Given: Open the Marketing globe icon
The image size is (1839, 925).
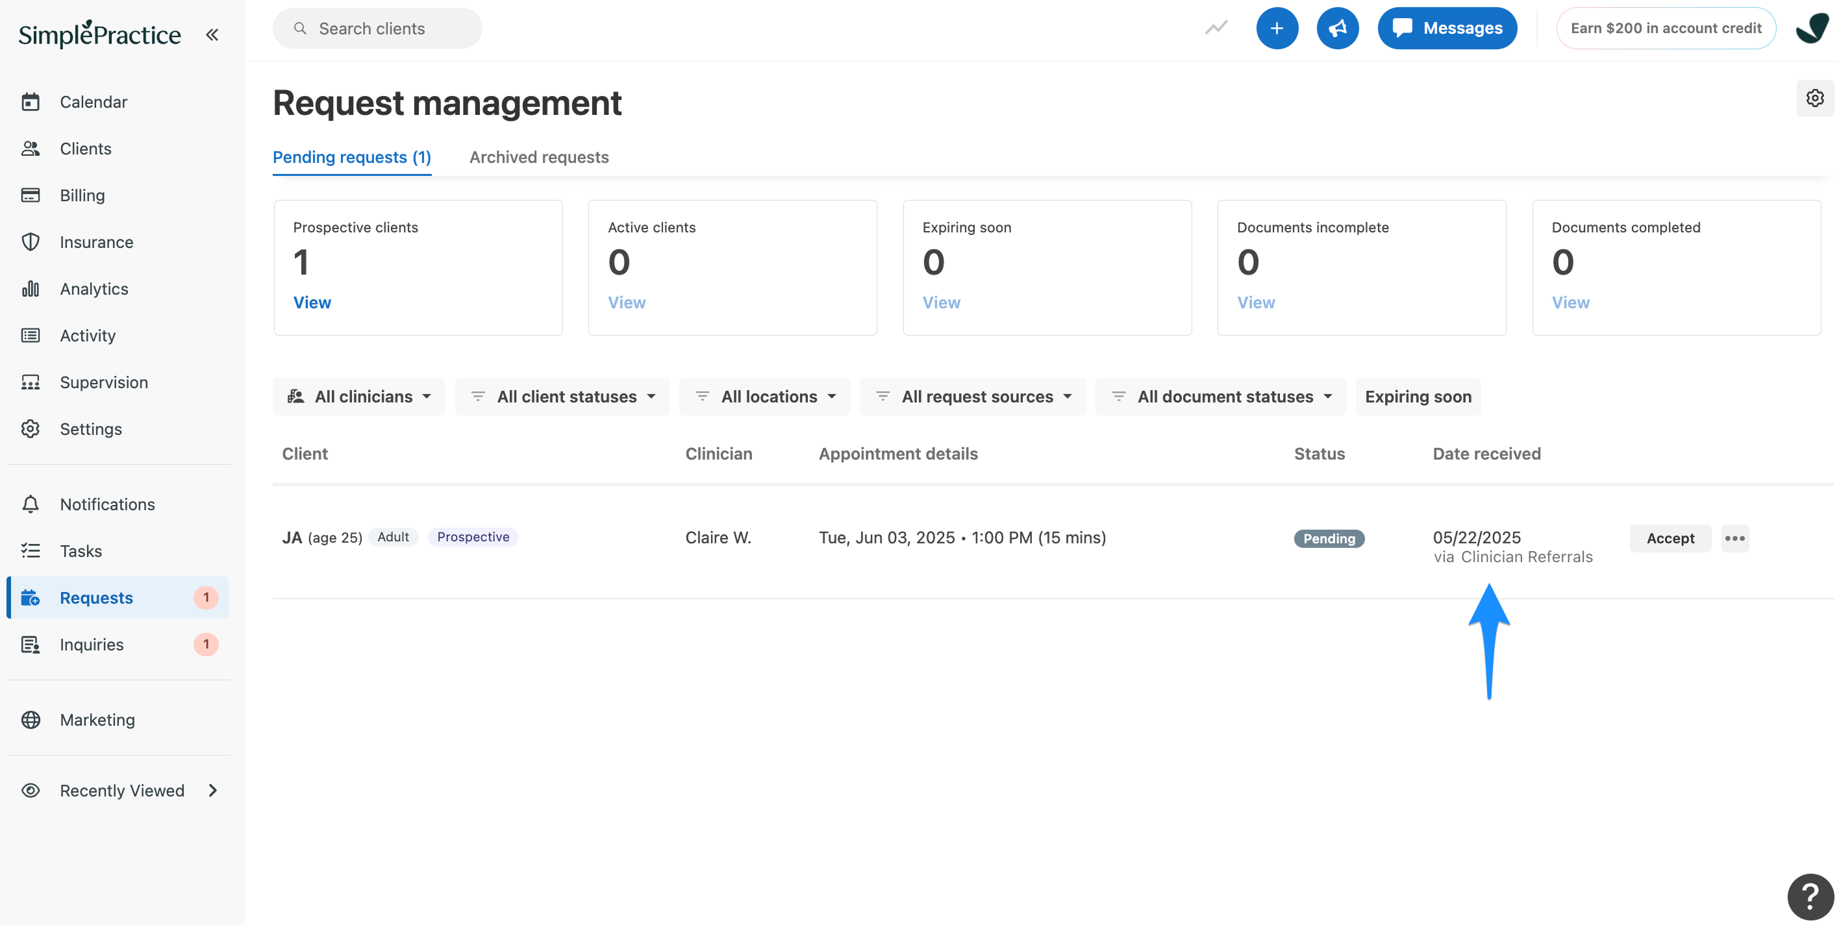Looking at the screenshot, I should [30, 719].
